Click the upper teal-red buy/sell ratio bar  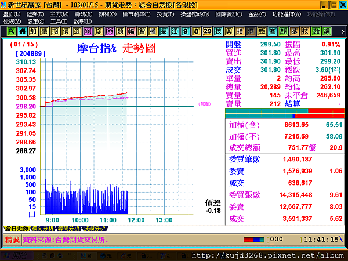point(285,111)
